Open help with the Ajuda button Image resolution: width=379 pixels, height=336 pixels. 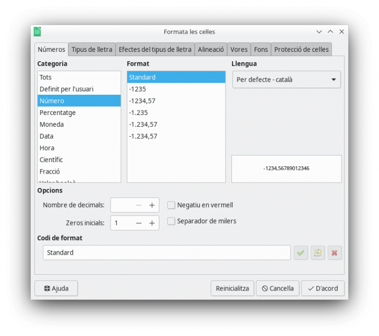(56, 288)
